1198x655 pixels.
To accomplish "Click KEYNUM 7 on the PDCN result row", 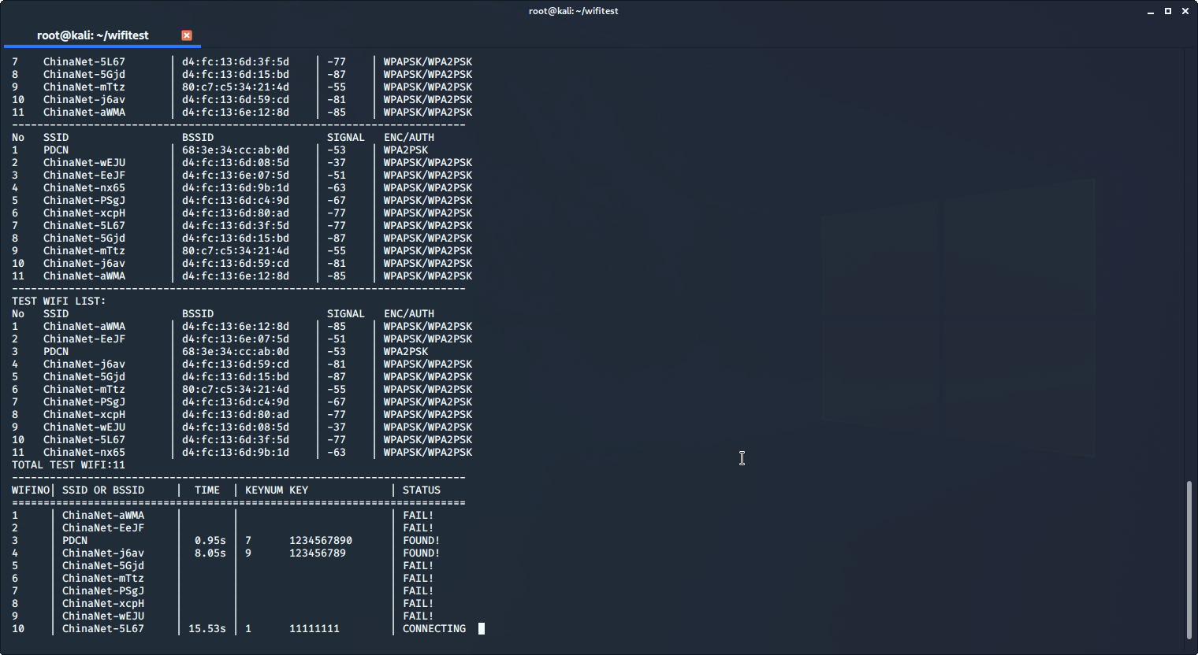I will coord(248,540).
